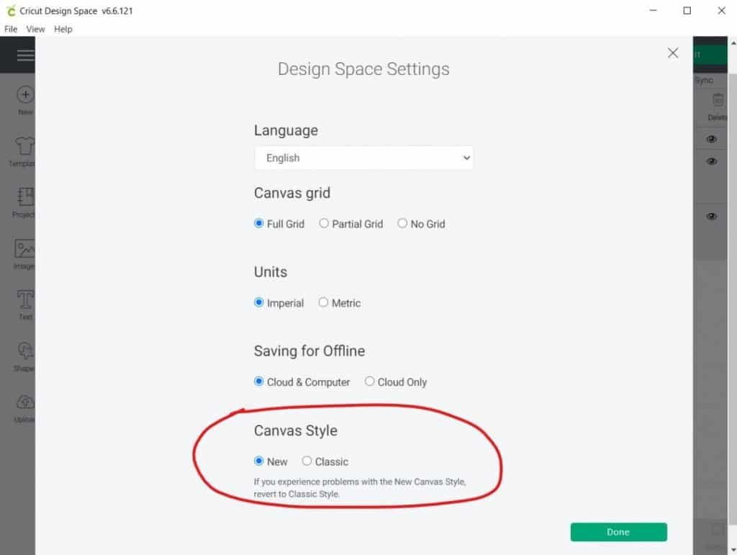
Task: Click the Saving for Offline heading
Action: [309, 351]
